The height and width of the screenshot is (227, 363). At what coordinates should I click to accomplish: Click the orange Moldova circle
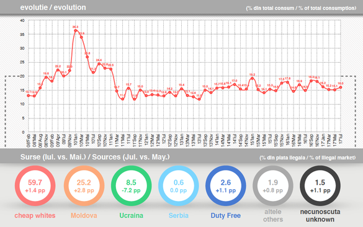coord(84,186)
